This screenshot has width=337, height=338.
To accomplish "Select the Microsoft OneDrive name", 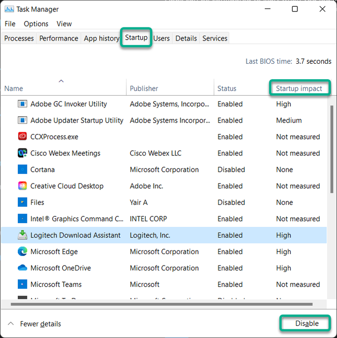I will click(60, 268).
